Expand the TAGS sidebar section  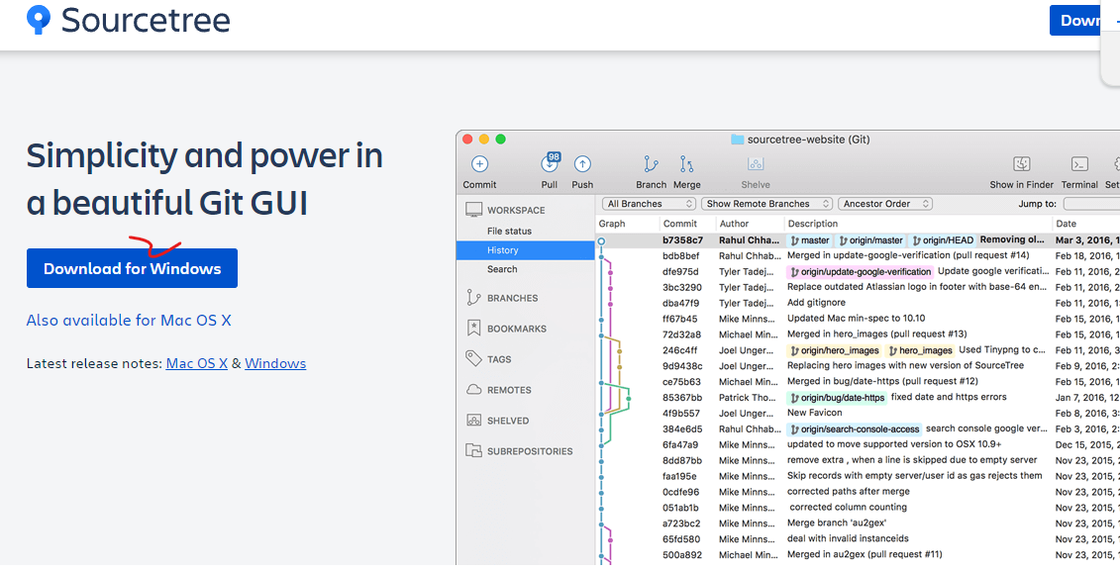tap(499, 359)
